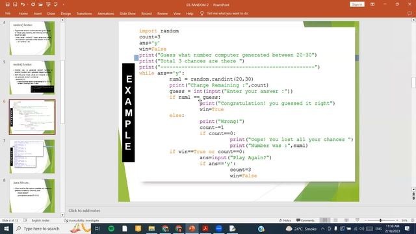
Task: Click the volume speaker icon in system tray
Action: pyautogui.click(x=362, y=228)
